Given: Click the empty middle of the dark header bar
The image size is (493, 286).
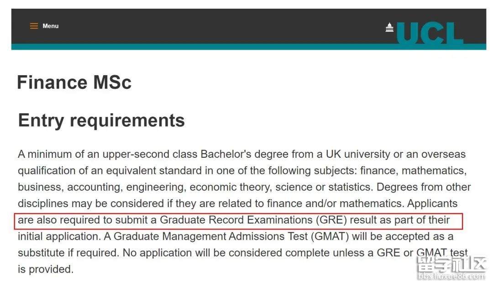Looking at the screenshot, I should 220,26.
